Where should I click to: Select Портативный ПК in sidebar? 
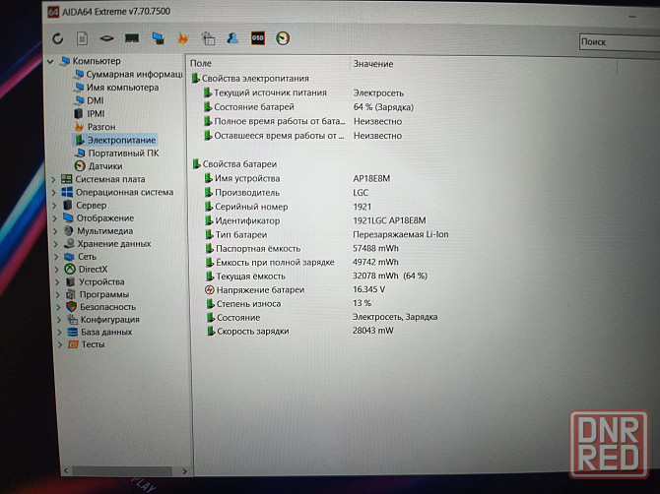122,154
